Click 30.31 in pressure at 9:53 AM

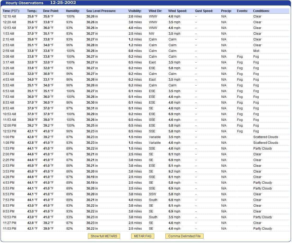[x=92, y=108]
